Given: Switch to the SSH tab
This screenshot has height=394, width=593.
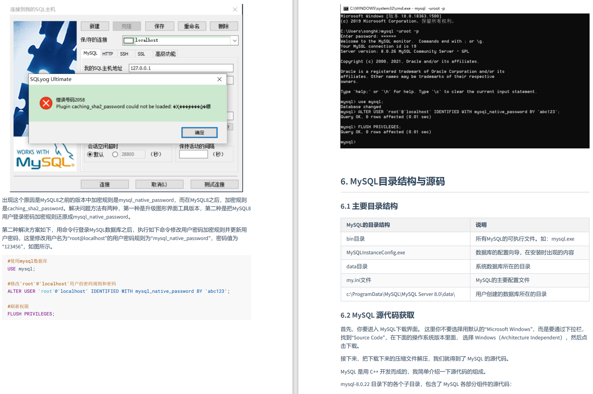Looking at the screenshot, I should click(x=125, y=53).
